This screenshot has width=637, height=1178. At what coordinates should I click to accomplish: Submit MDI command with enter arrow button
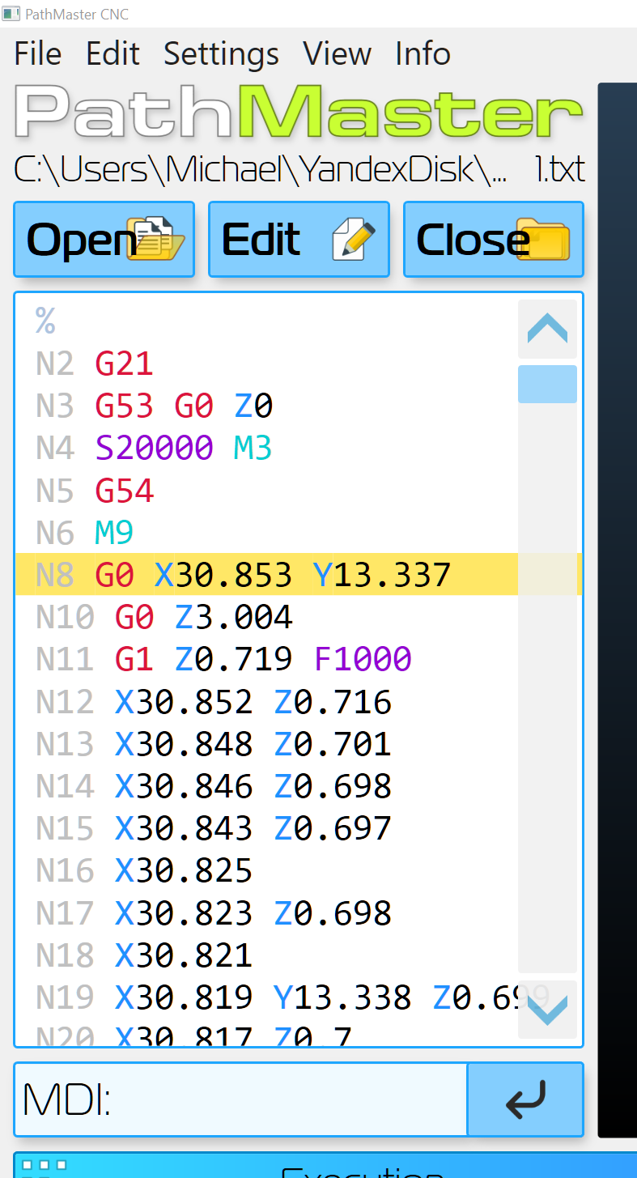tap(525, 1099)
